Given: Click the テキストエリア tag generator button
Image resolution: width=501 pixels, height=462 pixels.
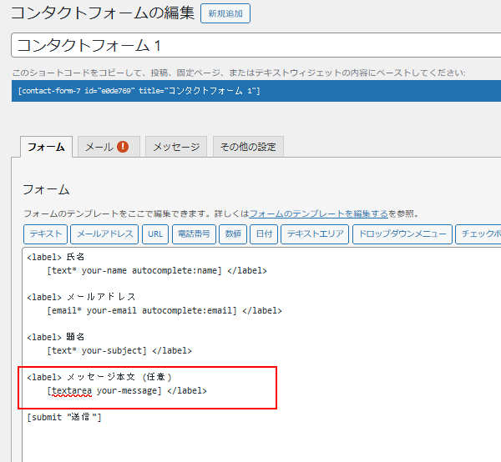Looking at the screenshot, I should [315, 234].
